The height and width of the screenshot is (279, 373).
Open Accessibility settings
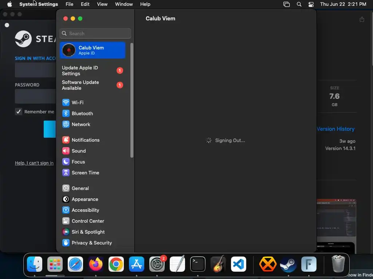[x=81, y=210]
